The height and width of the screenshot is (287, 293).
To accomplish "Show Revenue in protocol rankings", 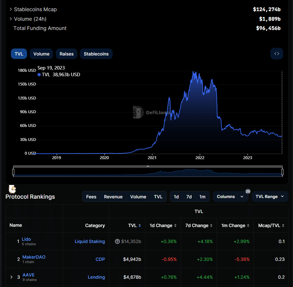I will (x=113, y=197).
